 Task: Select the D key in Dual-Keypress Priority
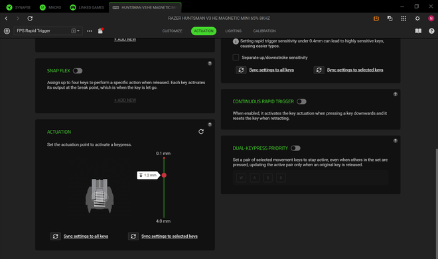(281, 178)
